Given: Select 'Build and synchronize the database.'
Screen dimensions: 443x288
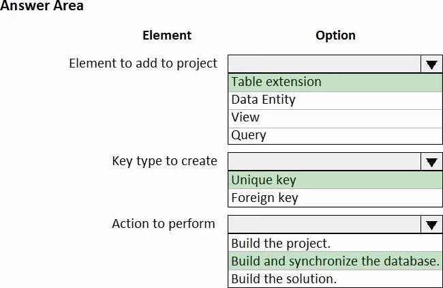Looking at the screenshot, I should point(335,261).
